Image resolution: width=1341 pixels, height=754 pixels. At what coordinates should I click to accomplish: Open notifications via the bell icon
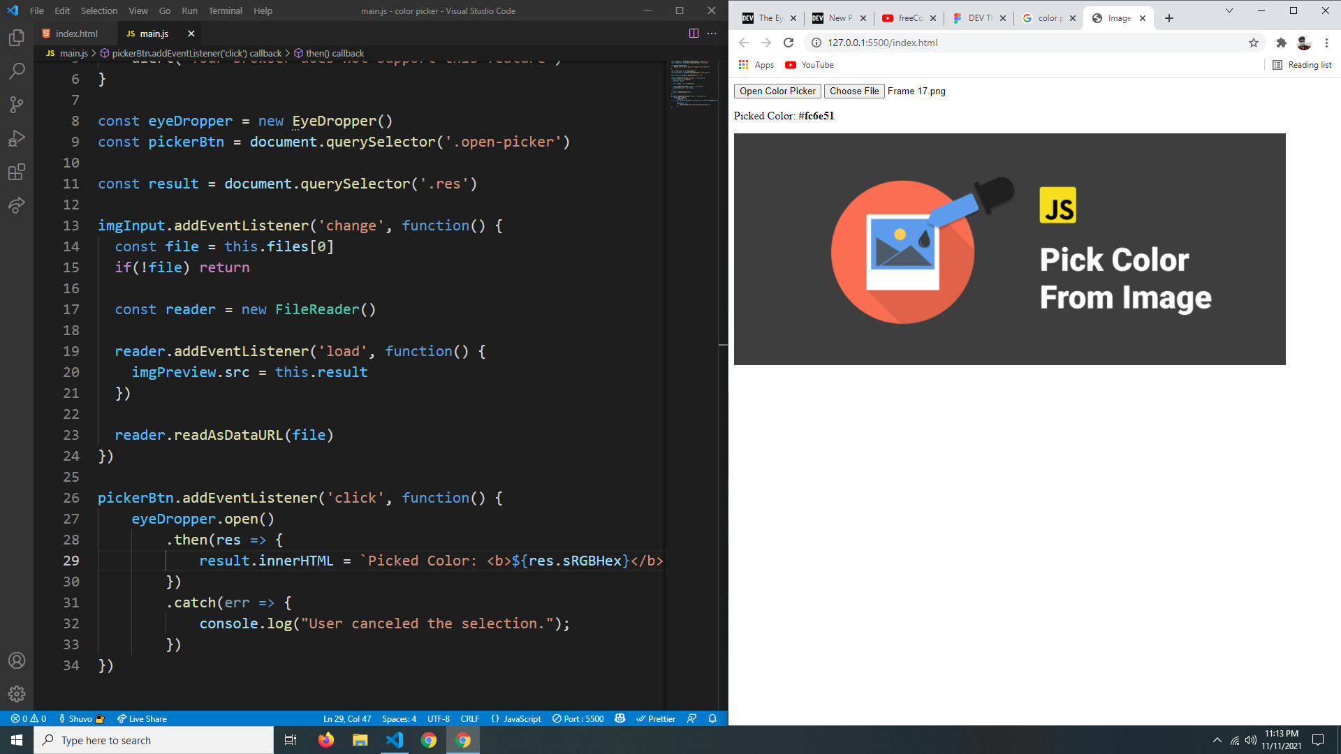click(x=712, y=718)
